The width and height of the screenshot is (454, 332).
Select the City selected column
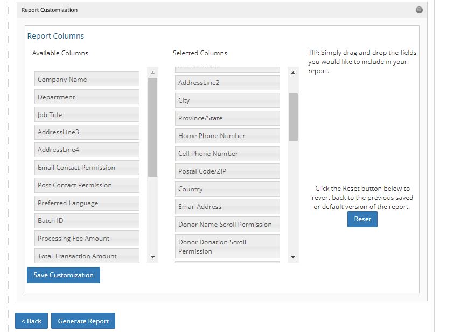(x=227, y=100)
